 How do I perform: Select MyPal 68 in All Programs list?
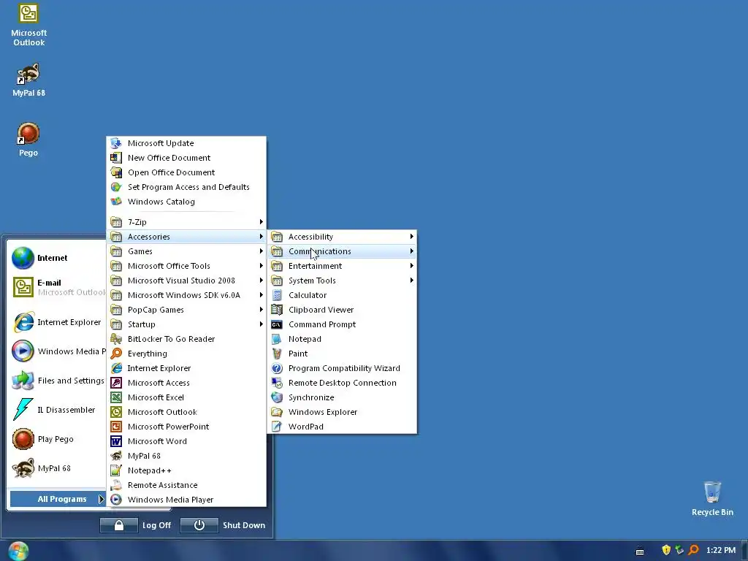point(186,456)
